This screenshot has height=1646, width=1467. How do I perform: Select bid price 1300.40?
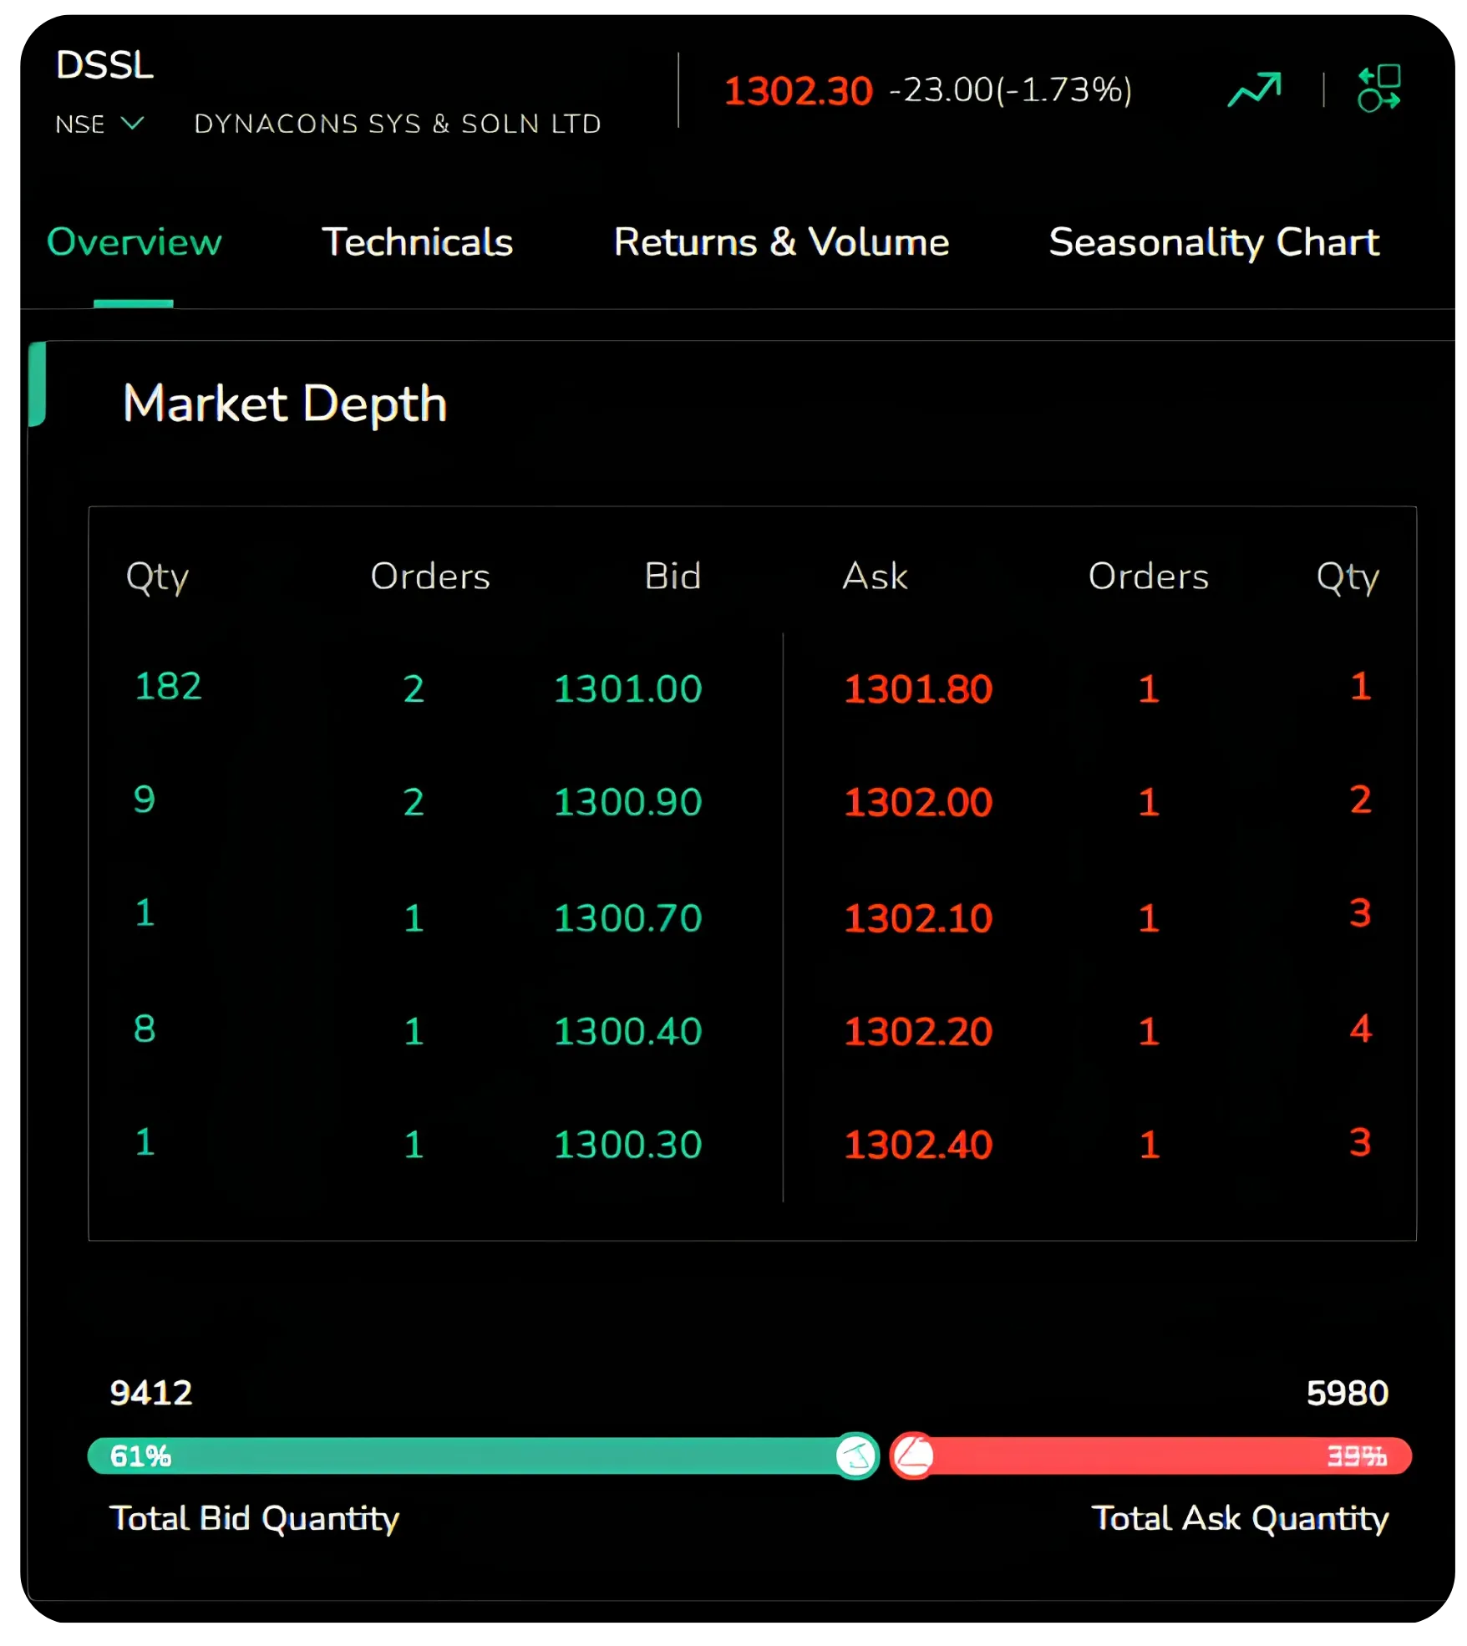point(627,1031)
